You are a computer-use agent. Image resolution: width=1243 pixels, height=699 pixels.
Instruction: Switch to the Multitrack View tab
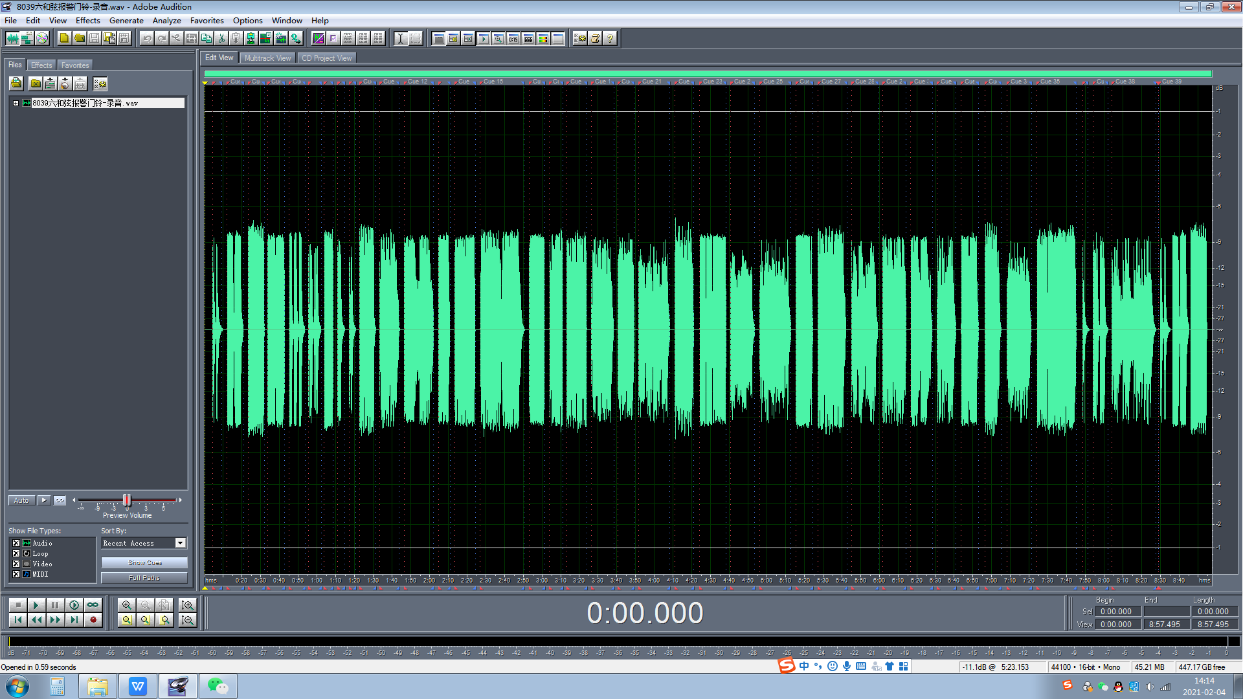[x=267, y=58]
